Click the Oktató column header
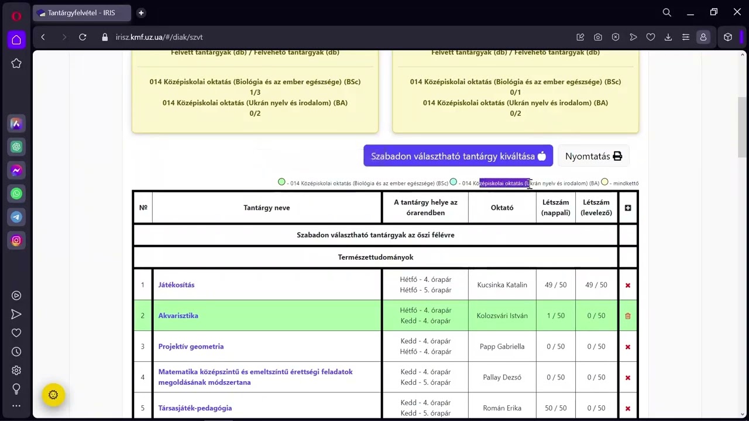The image size is (749, 421). (x=502, y=208)
